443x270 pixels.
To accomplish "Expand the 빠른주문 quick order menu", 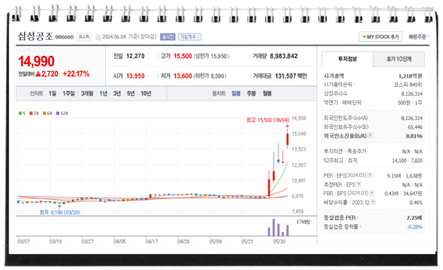I will coord(420,37).
